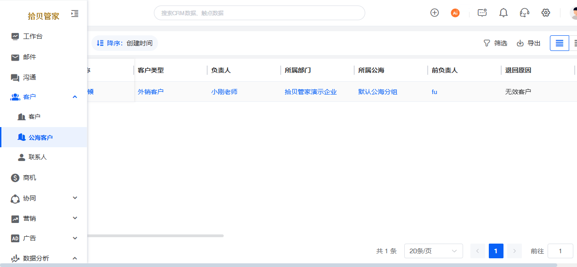577x267 pixels.
Task: Click the table horizontal scrollbar
Action: pyautogui.click(x=155, y=236)
